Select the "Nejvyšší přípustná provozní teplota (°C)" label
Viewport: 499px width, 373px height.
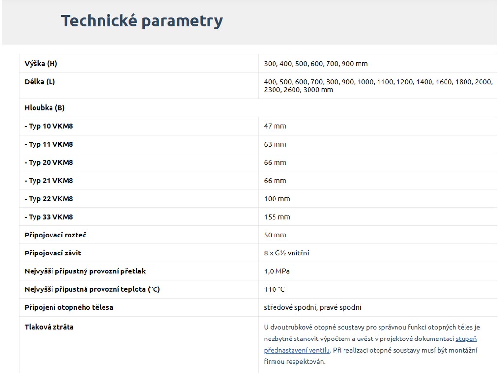[x=92, y=289]
